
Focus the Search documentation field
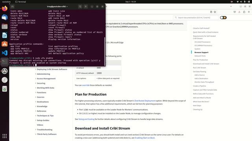click(196, 18)
